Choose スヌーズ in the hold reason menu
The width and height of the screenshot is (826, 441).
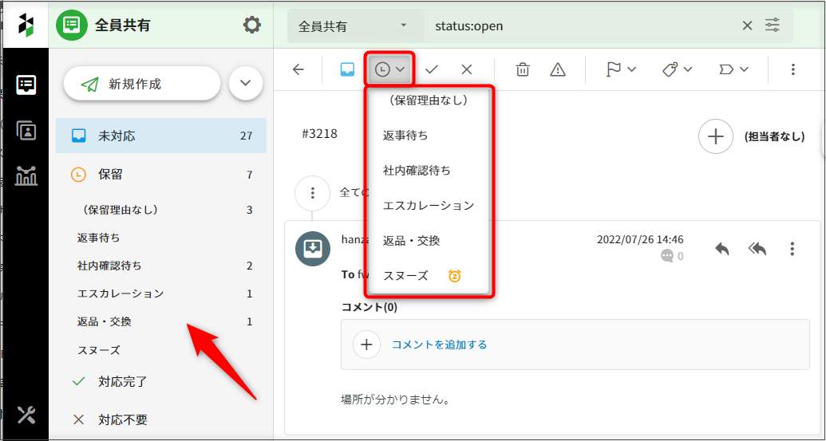pos(405,276)
